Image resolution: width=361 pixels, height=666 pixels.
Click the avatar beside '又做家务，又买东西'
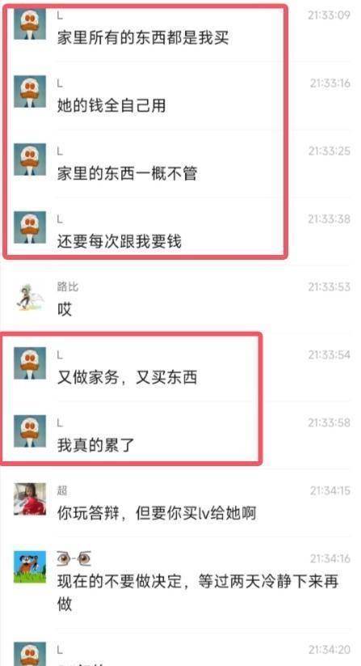(x=30, y=363)
